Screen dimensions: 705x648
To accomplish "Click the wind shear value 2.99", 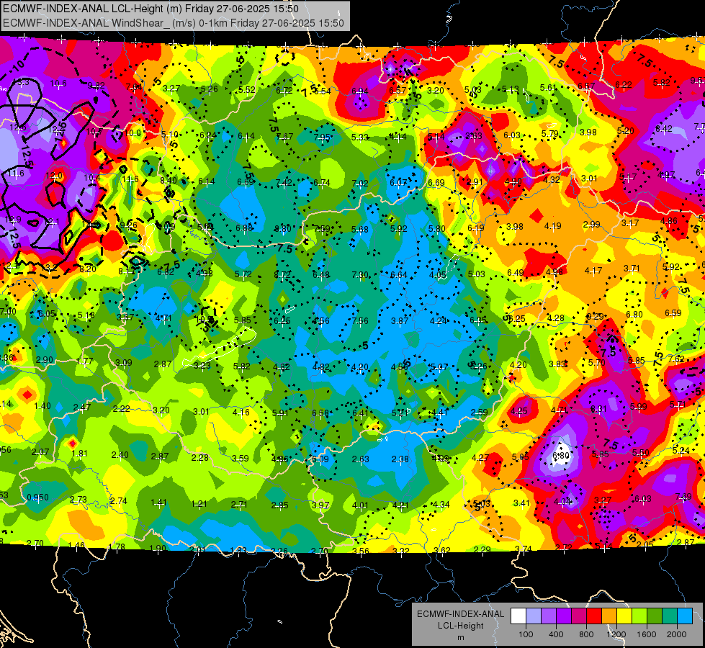I will [x=592, y=225].
